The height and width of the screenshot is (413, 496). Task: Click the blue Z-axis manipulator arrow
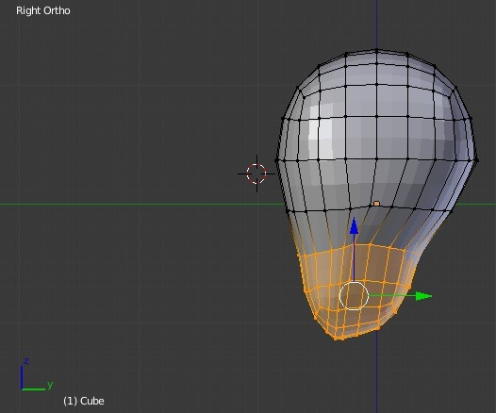coord(354,225)
